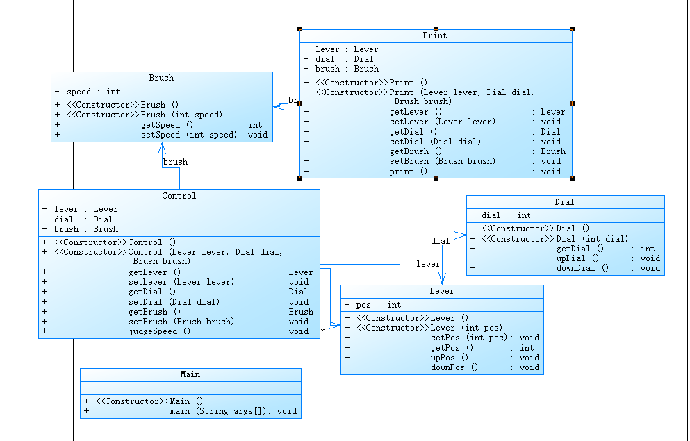Image resolution: width=690 pixels, height=441 pixels.
Task: Click downPos () method in Lever
Action: tap(454, 367)
